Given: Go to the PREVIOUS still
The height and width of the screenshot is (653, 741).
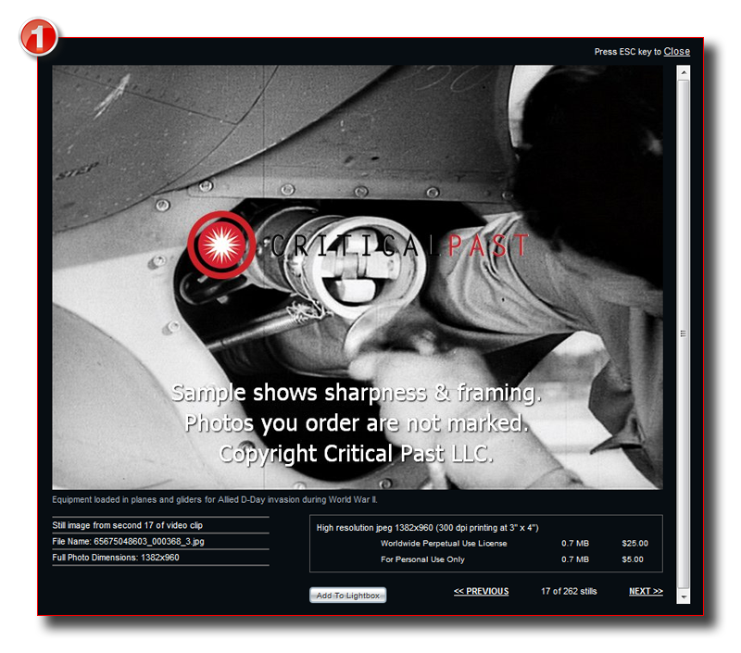Looking at the screenshot, I should click(481, 591).
